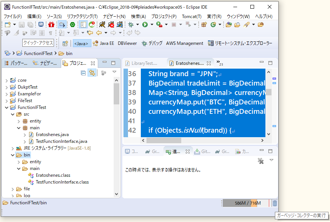Expand the JRE システム・ライブラリー node

tap(12, 148)
